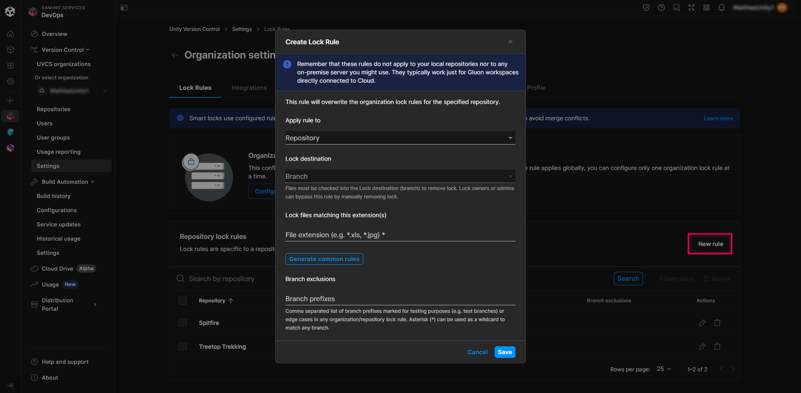This screenshot has height=393, width=801.
Task: Open the Rows per page dropdown
Action: 663,369
